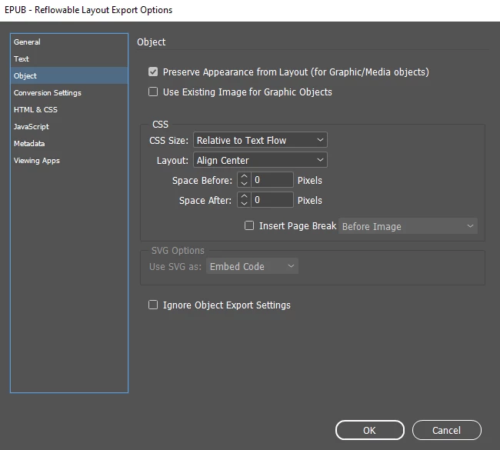Decrease Space Before with down arrow

(245, 183)
